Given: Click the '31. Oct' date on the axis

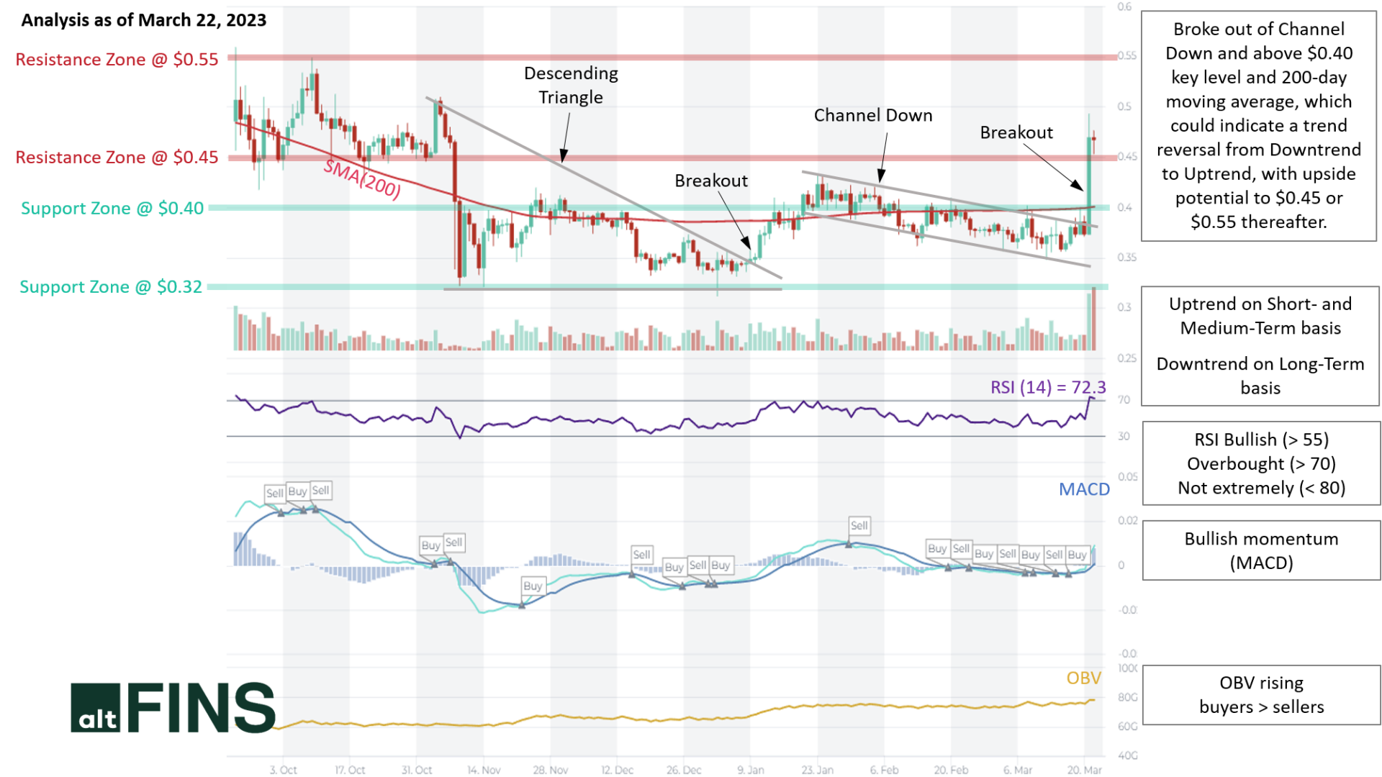Looking at the screenshot, I should tap(417, 770).
